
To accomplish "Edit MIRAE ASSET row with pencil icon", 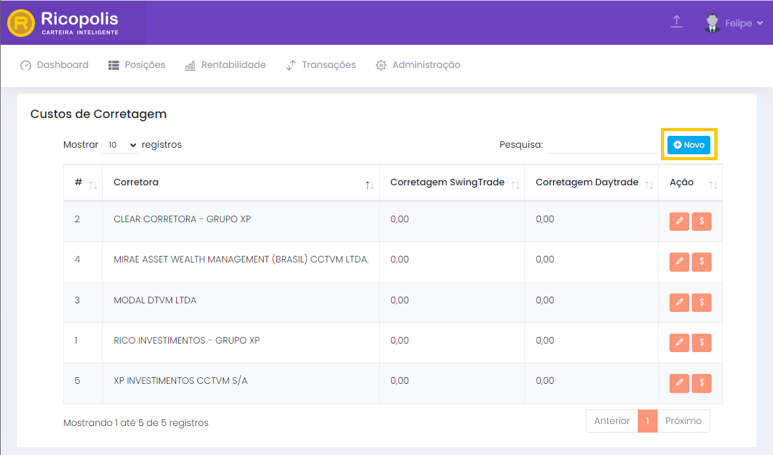I will click(x=679, y=262).
